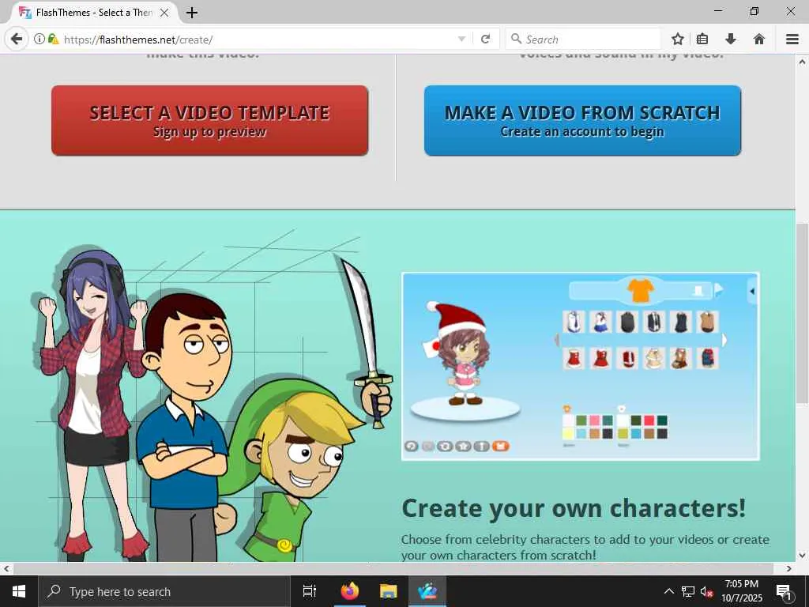Open the clock showing 7:05 PM

(741, 591)
